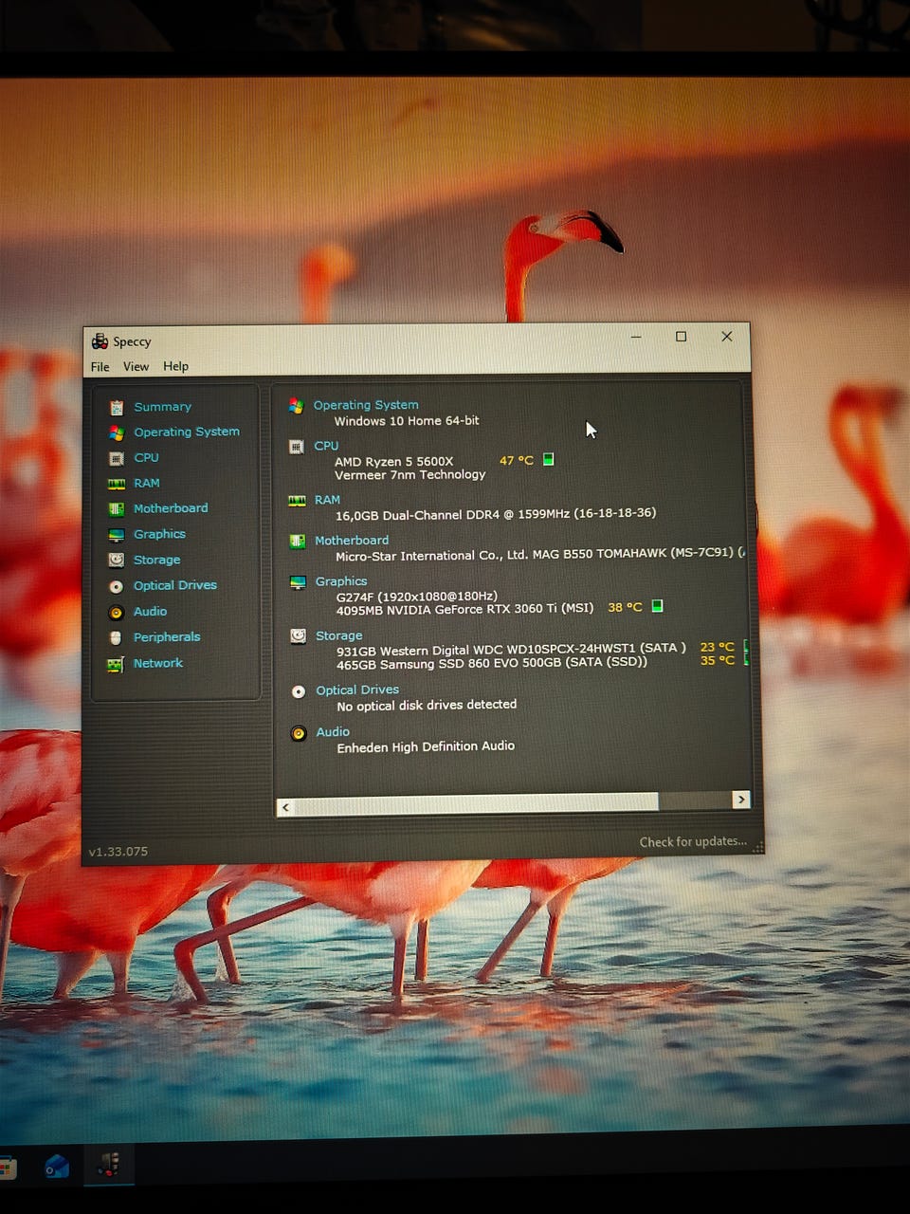Click the Motherboard icon in sidebar
This screenshot has height=1214, width=910.
(117, 509)
